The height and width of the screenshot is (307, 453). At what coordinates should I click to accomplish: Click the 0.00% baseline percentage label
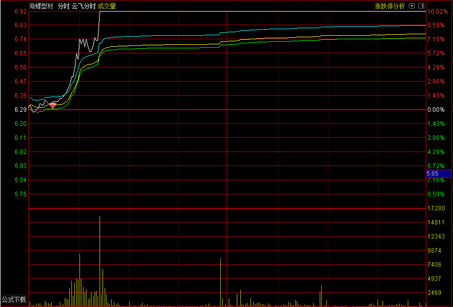[436, 109]
